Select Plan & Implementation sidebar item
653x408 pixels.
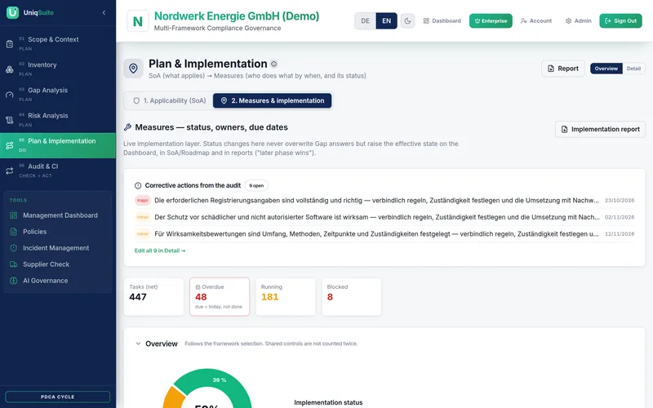[x=58, y=145]
